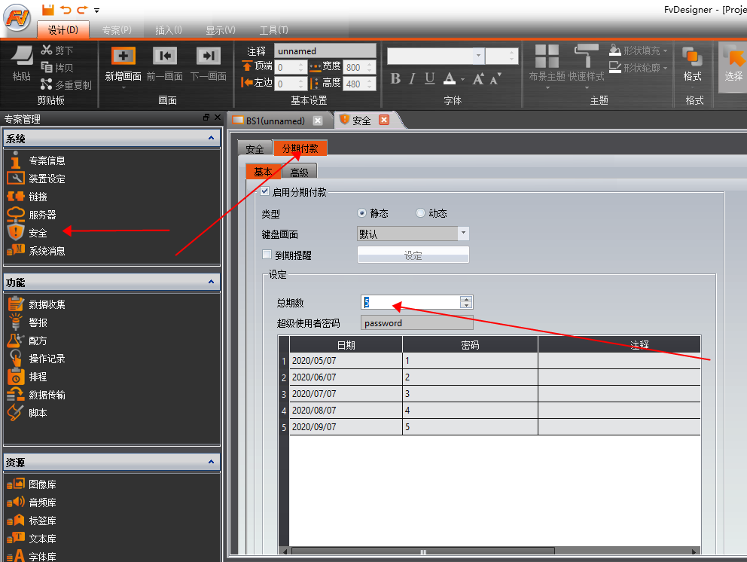Open the Font Color (A) picker

click(450, 79)
